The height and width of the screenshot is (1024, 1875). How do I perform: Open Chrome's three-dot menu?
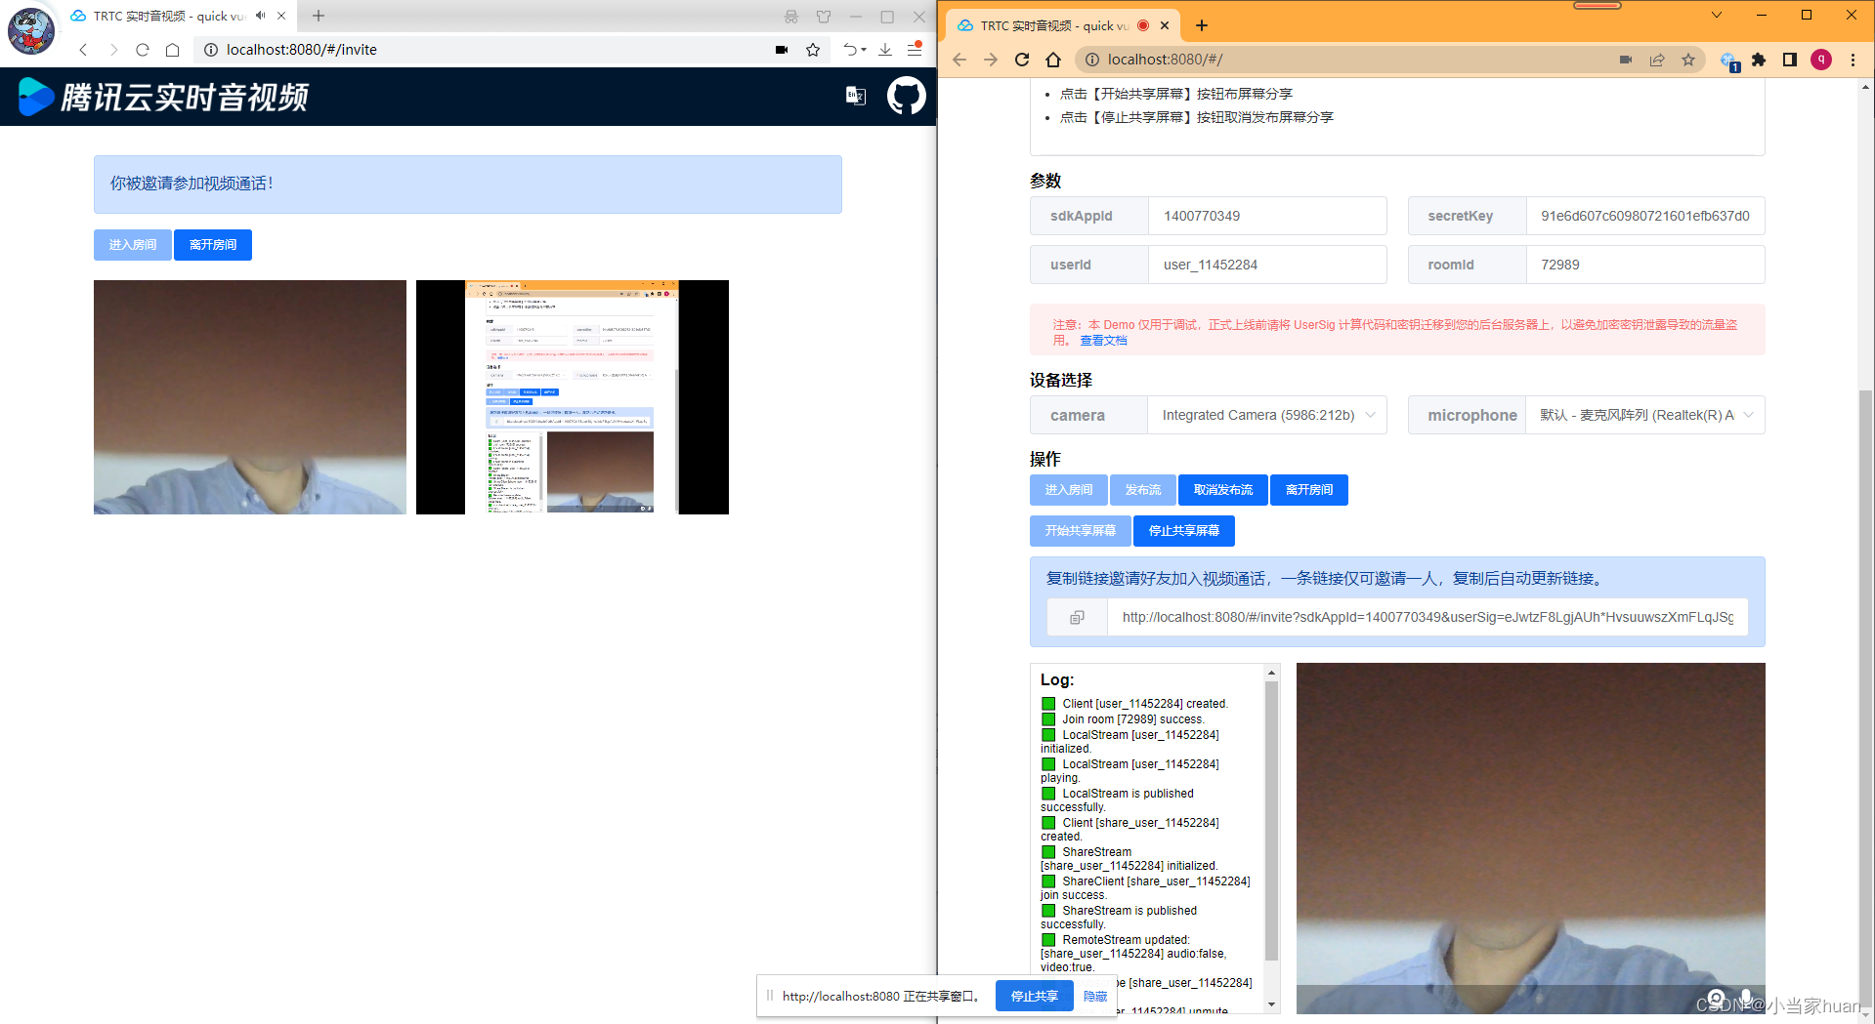[x=1853, y=60]
